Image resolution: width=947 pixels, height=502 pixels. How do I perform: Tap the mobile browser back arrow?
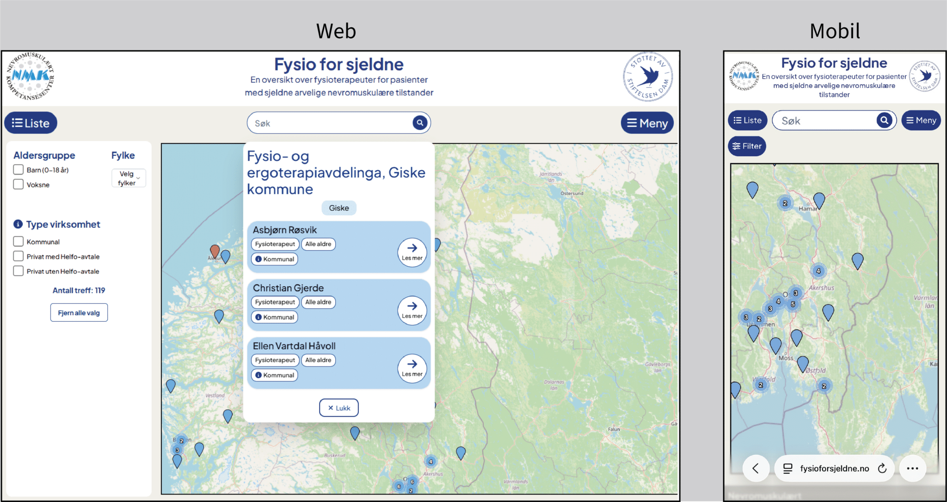(x=756, y=468)
